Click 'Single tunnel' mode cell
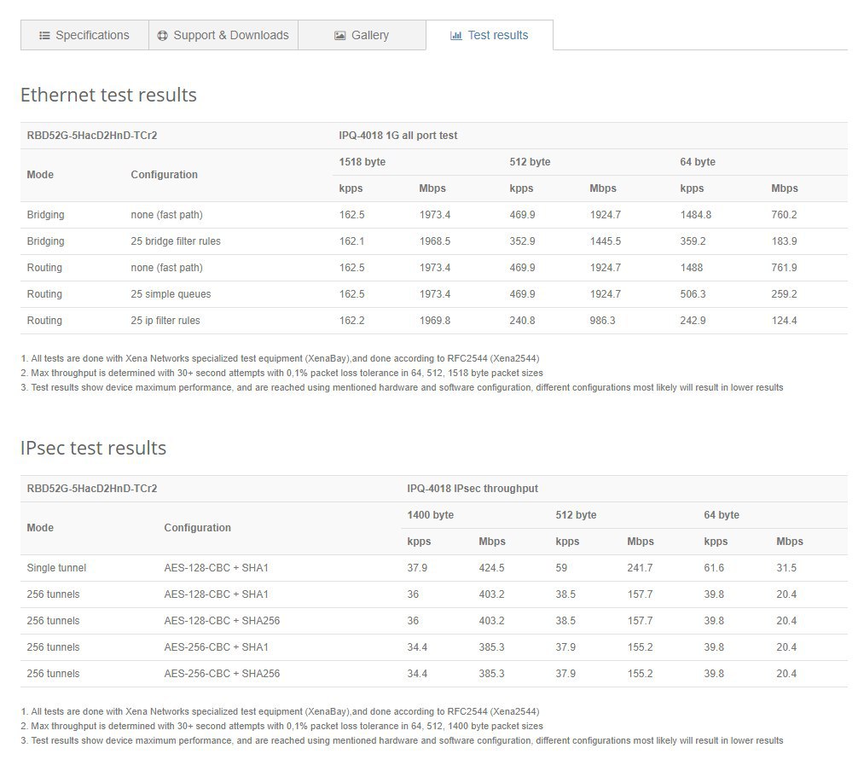Viewport: 864px width, 771px height. (56, 568)
